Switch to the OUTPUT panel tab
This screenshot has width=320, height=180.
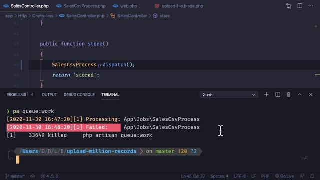coord(49,95)
